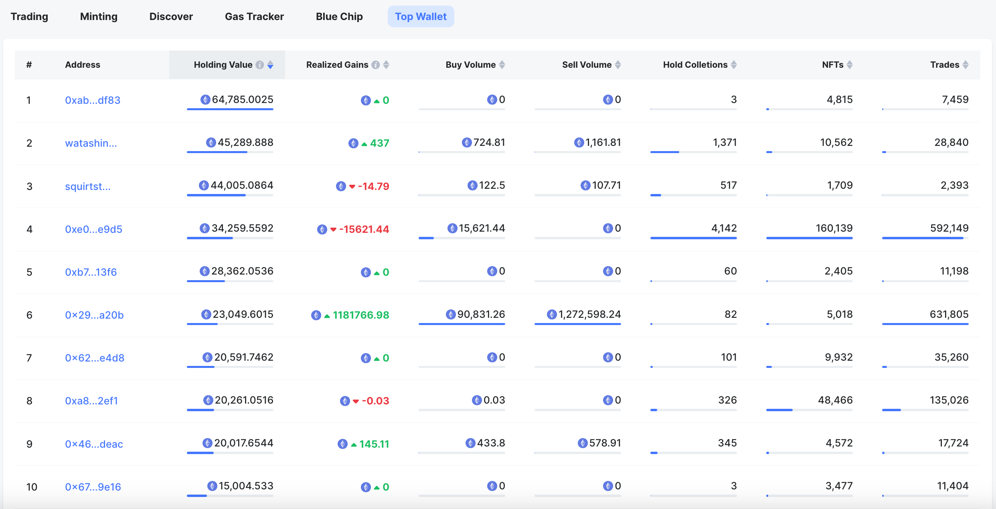Click the Ethereum icon beside 1,272,598.24

[552, 315]
